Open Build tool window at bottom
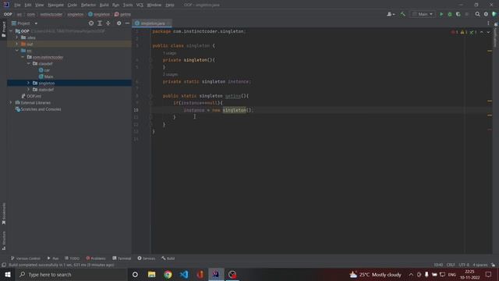Image resolution: width=499 pixels, height=281 pixels. point(168,258)
